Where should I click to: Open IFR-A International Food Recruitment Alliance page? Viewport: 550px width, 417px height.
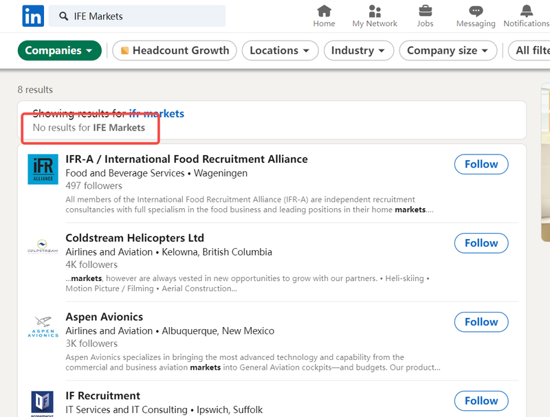tap(186, 159)
